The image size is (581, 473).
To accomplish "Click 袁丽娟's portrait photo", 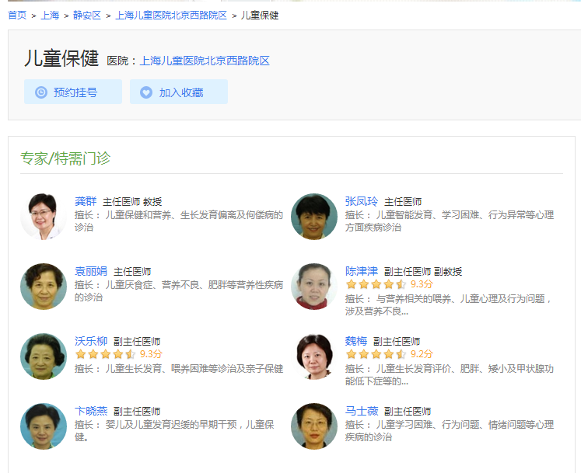I will point(44,287).
